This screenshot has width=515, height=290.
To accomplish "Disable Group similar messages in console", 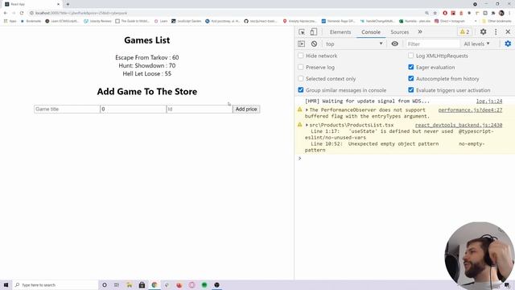I will [300, 89].
